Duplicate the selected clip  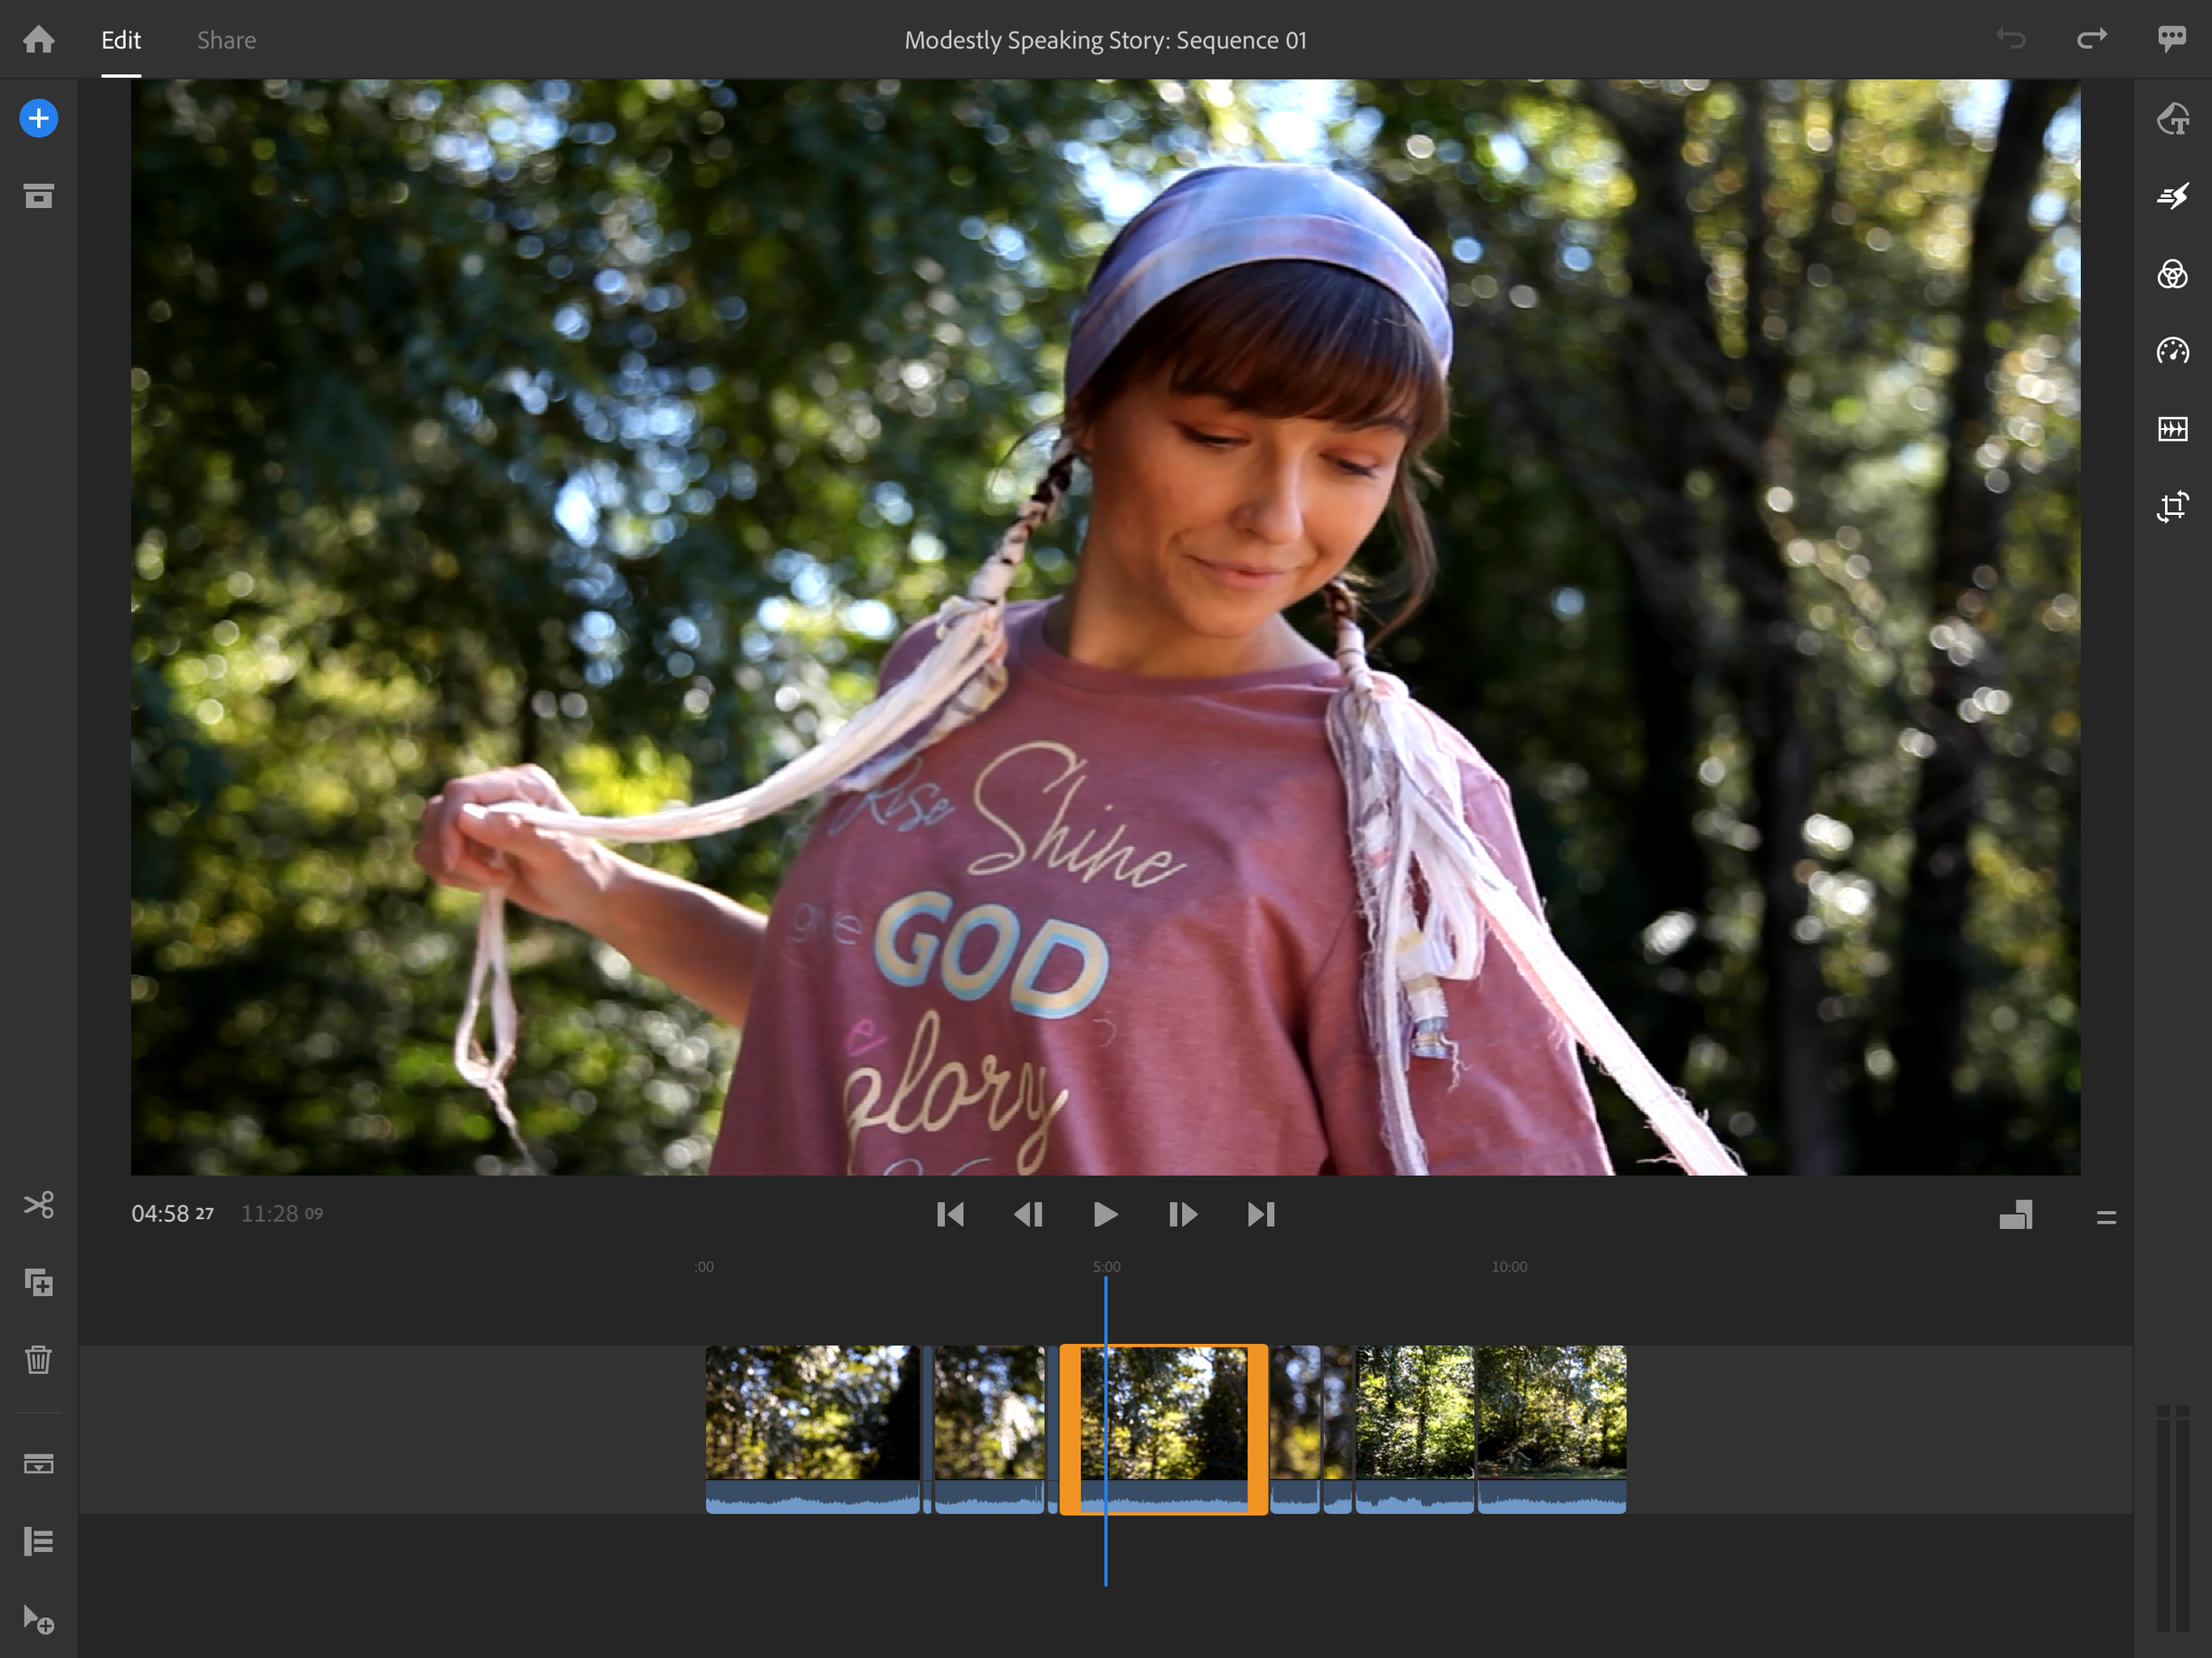click(x=39, y=1283)
